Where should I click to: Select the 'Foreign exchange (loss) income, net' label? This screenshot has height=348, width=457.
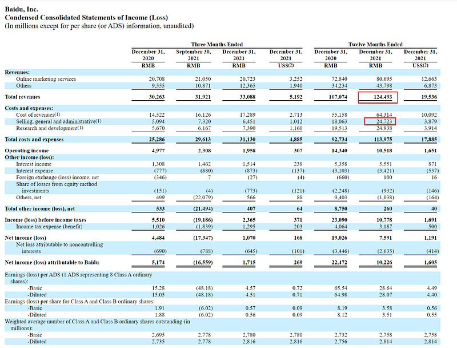click(x=58, y=177)
